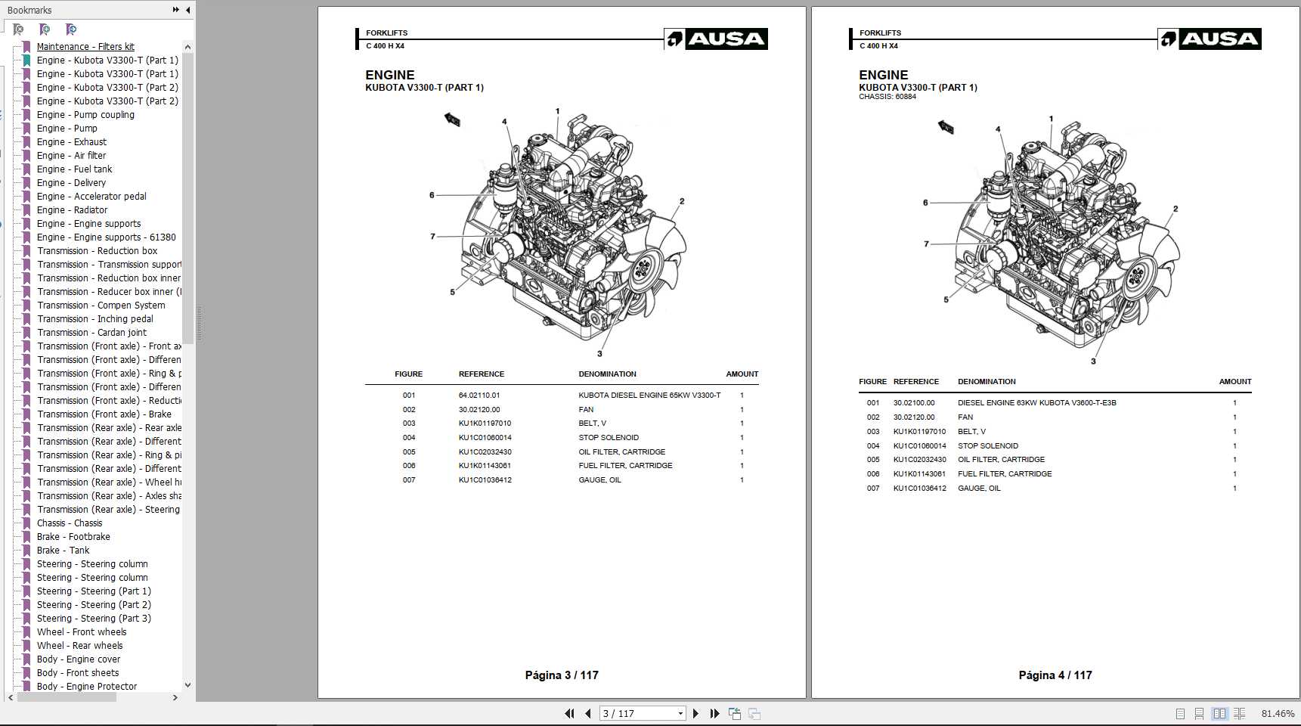Open the Engine - Radiator bookmark
The width and height of the screenshot is (1301, 726).
(x=73, y=209)
